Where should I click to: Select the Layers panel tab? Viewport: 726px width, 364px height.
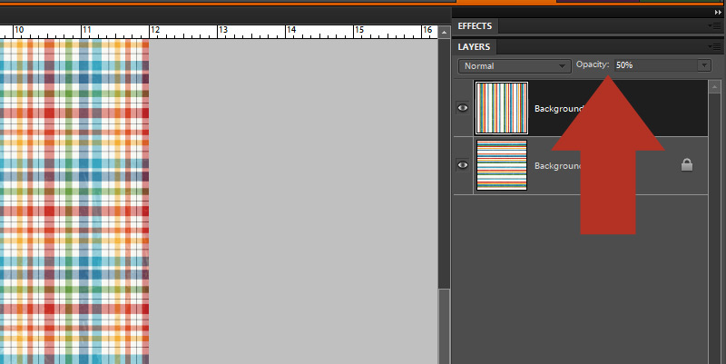point(473,46)
